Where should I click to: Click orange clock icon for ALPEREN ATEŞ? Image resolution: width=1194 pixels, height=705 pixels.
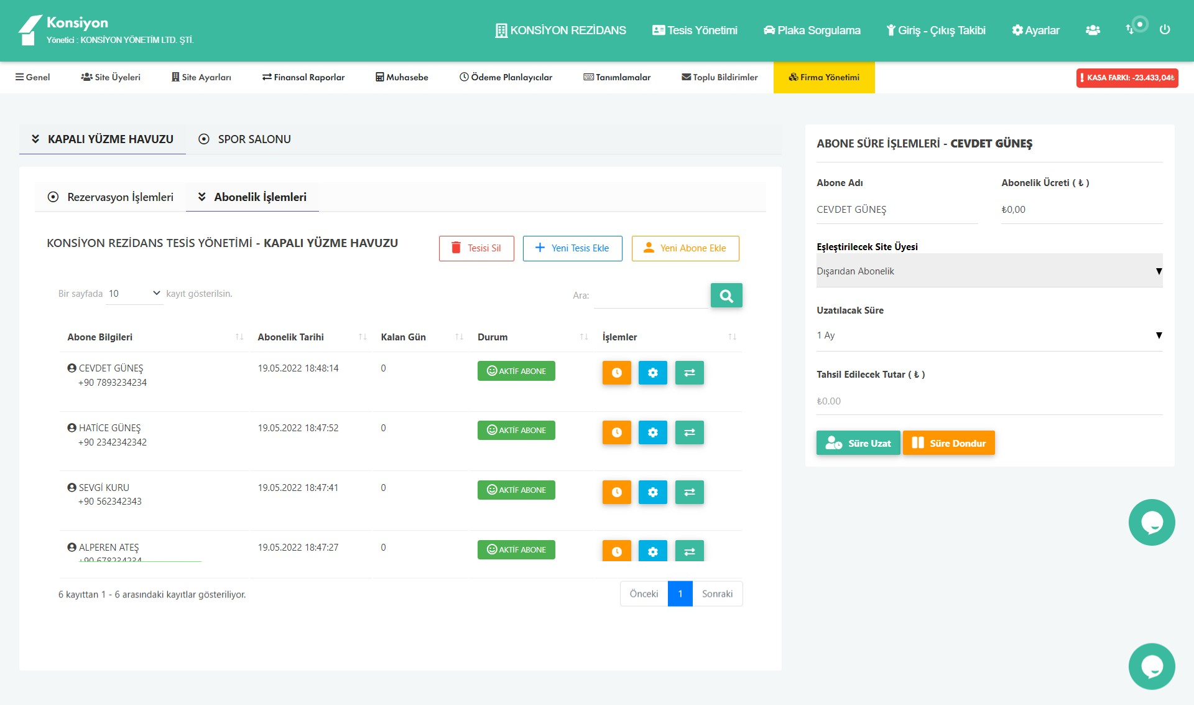616,551
